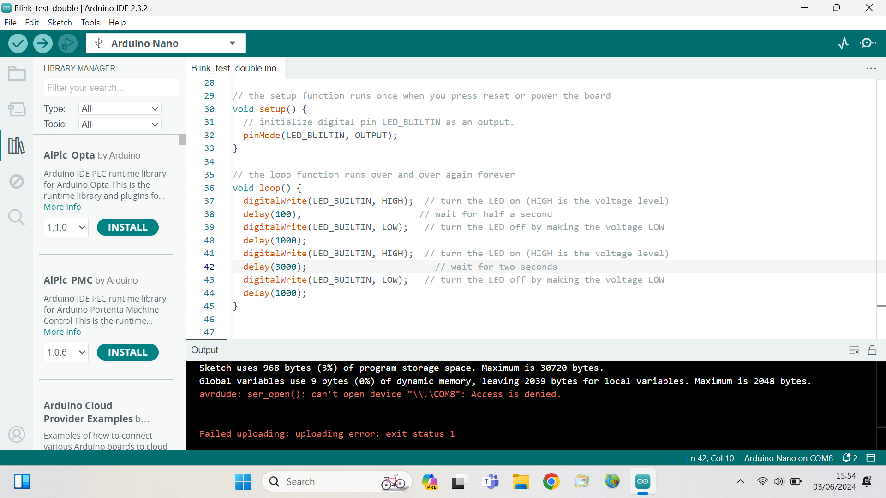
Task: Open the Boards Manager sidebar panel
Action: click(x=17, y=109)
